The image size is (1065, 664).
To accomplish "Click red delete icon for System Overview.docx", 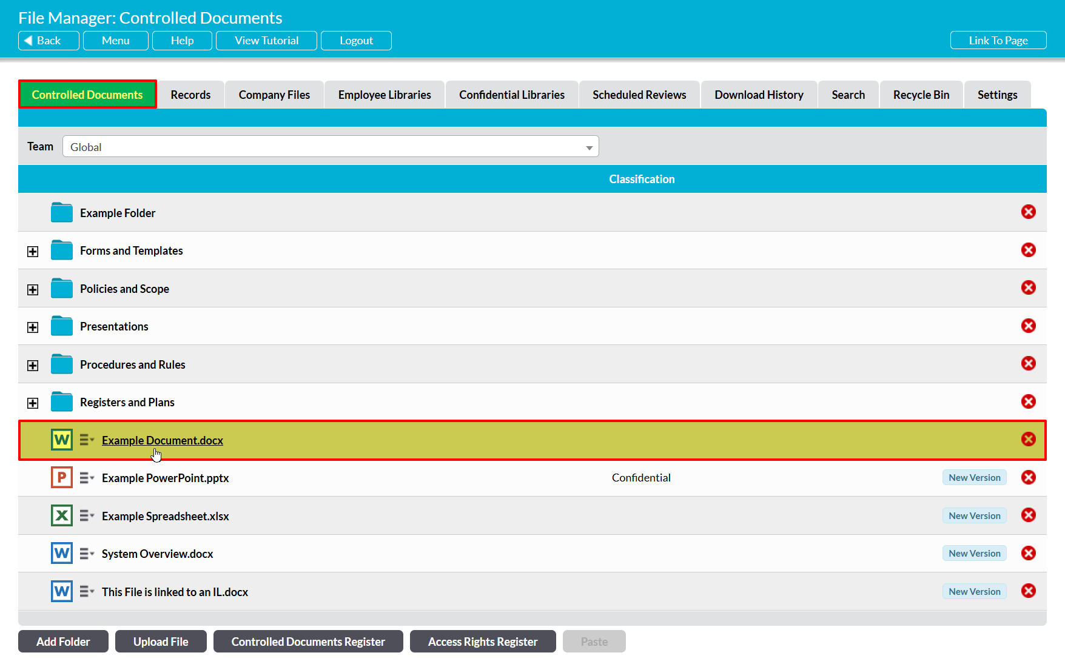I will pos(1028,553).
